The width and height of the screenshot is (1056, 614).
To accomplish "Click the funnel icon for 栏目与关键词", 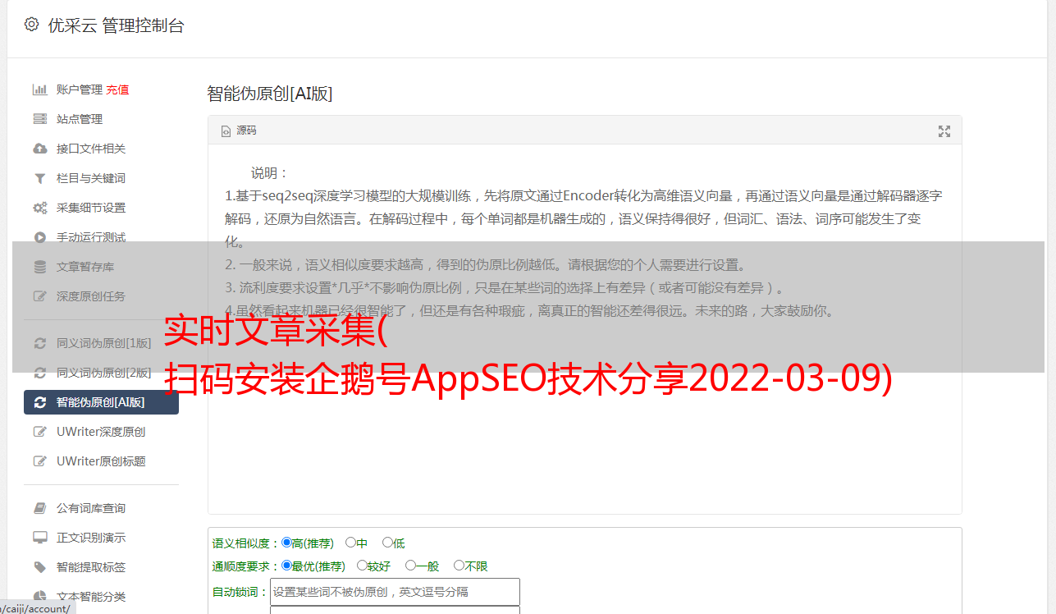I will coord(39,178).
